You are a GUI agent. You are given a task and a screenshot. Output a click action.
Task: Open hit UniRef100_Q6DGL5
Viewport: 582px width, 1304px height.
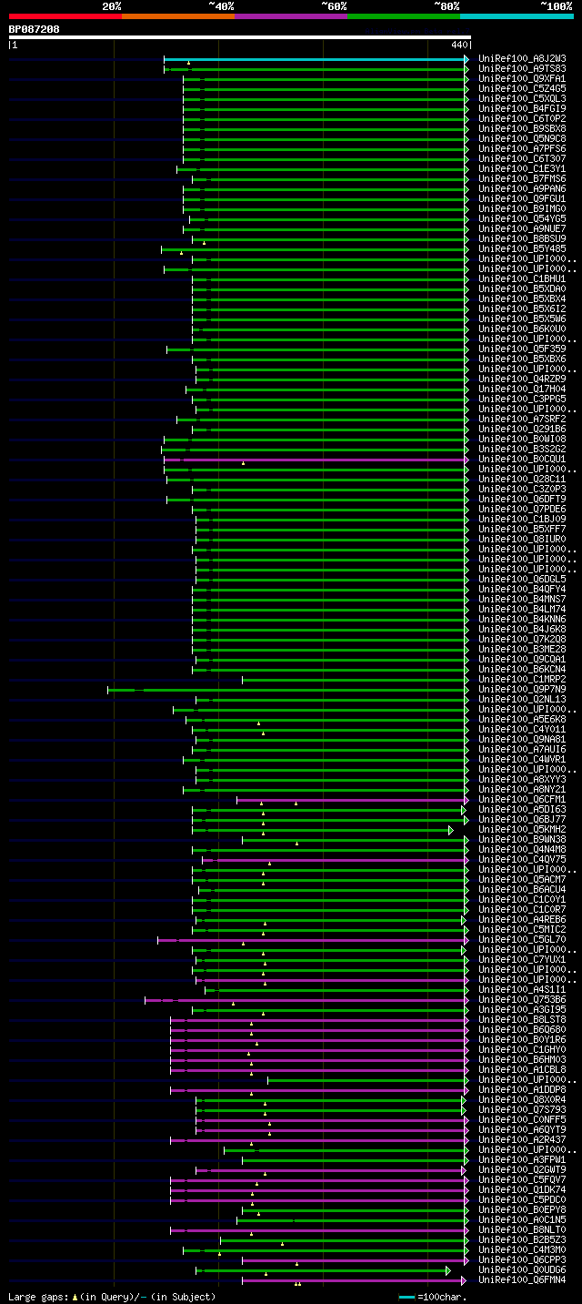point(522,580)
